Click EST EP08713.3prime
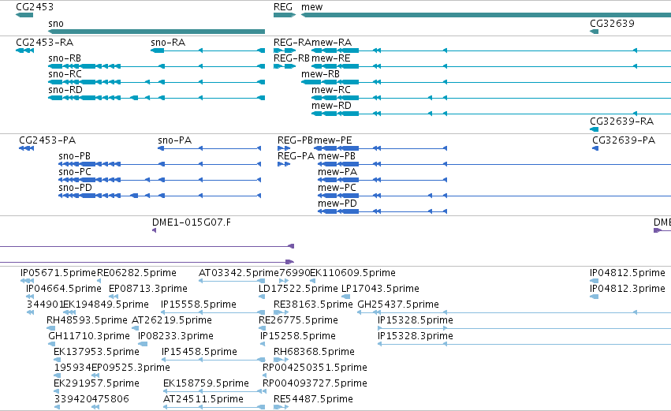 tap(148, 289)
